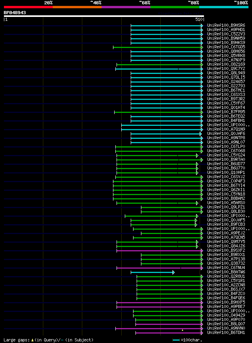Viewport: 252px width, 343px height.
Task: Select UniRef100_Q8L949 label
Action: pyautogui.click(x=226, y=73)
